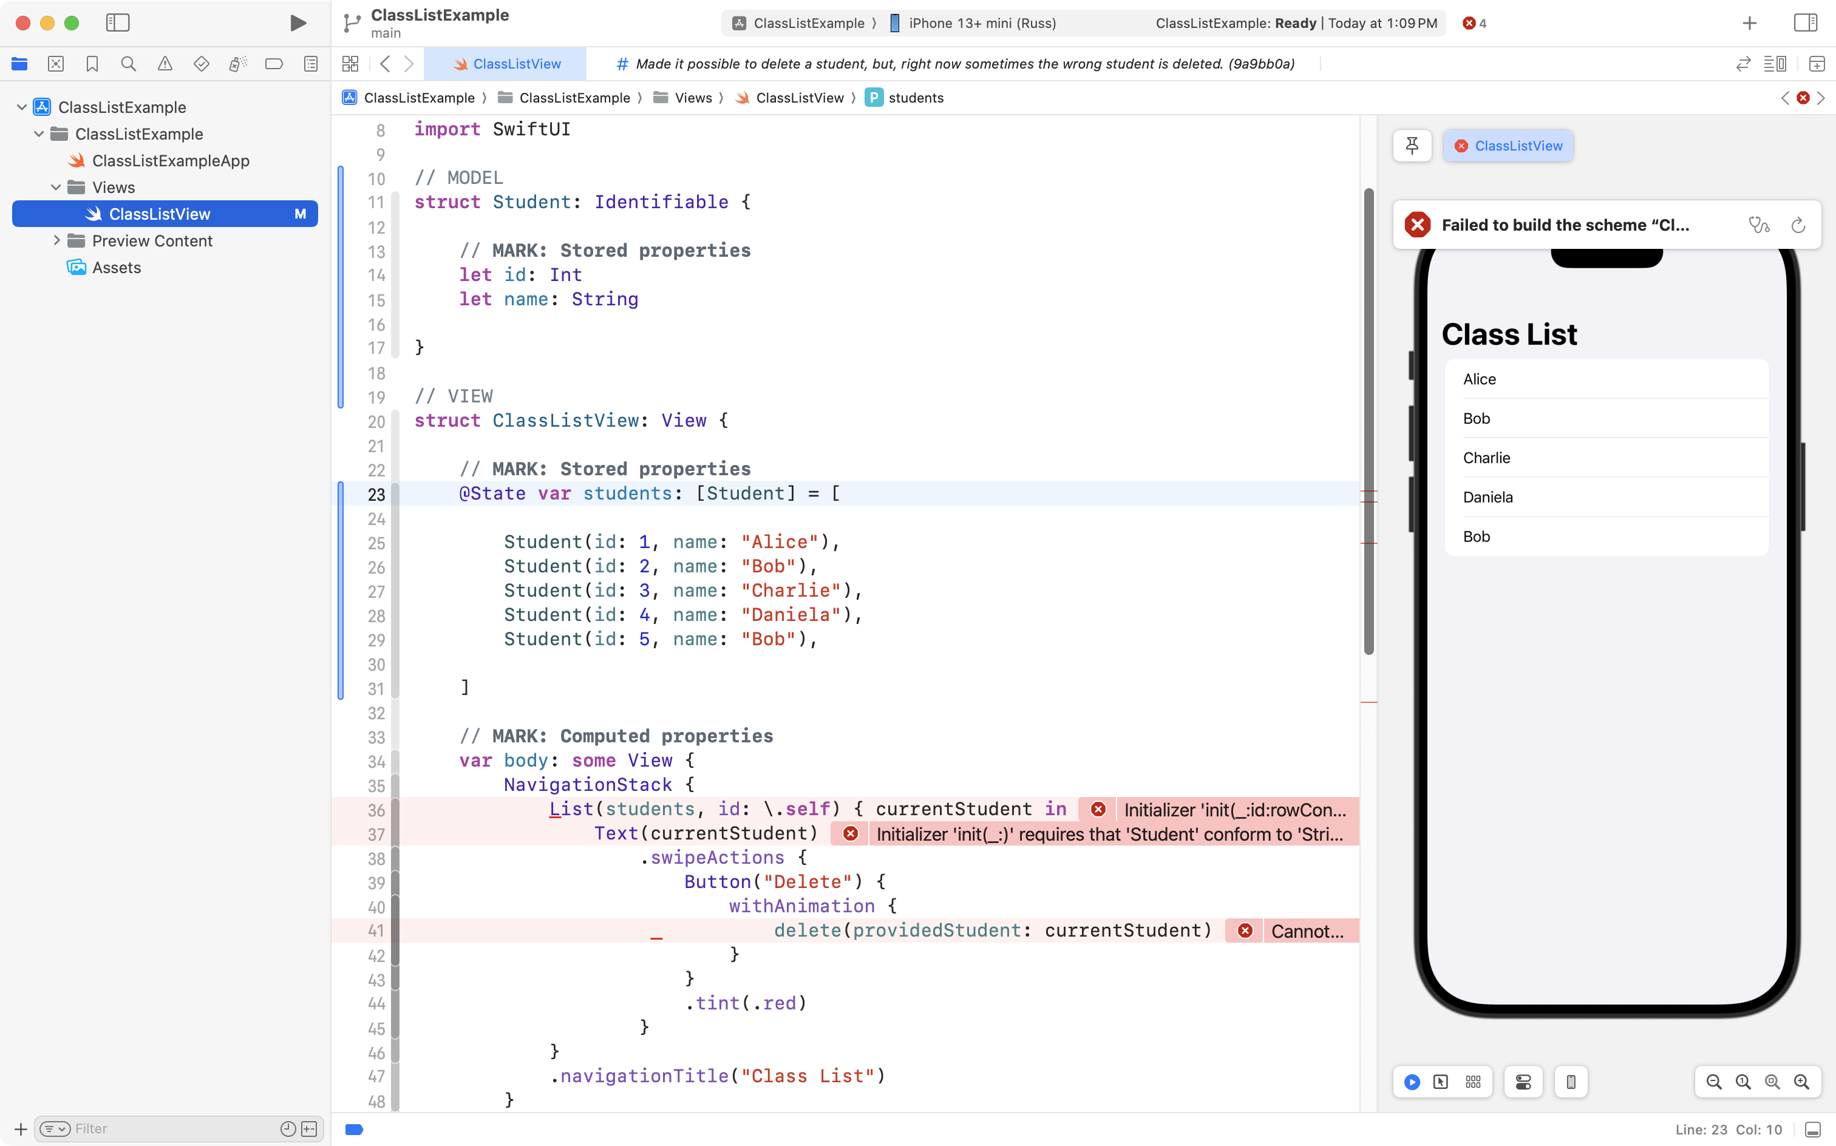Click the preview diagnostics stethoscope icon

coord(1759,225)
